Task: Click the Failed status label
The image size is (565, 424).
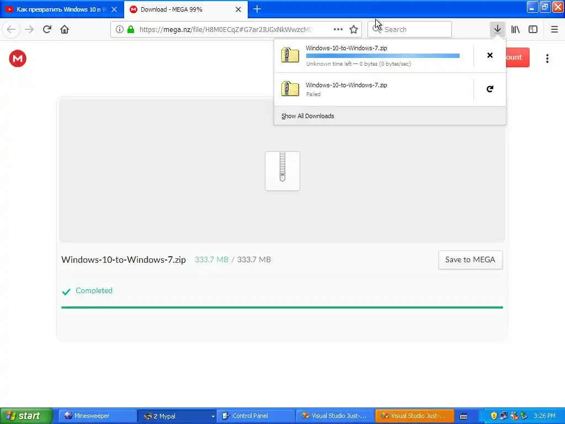Action: 313,94
